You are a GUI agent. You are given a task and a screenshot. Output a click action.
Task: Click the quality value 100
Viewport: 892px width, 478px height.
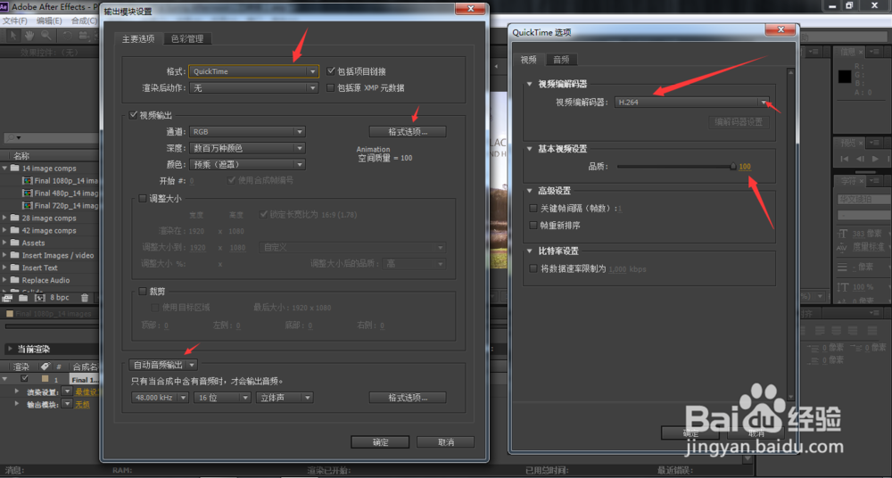[x=745, y=167]
